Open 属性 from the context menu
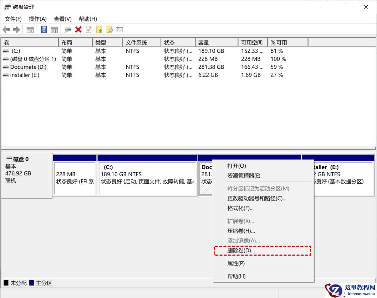Viewport: 377px width, 298px height. 235,263
